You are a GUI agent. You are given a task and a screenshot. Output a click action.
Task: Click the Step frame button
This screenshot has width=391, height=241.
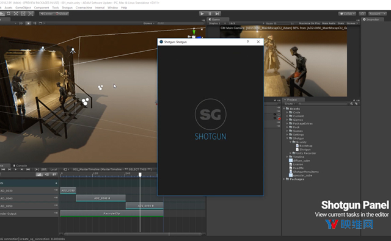pyautogui.click(x=217, y=13)
